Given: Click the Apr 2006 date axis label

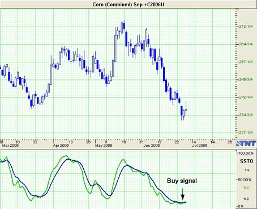Looking at the screenshot, I should 61,146.
